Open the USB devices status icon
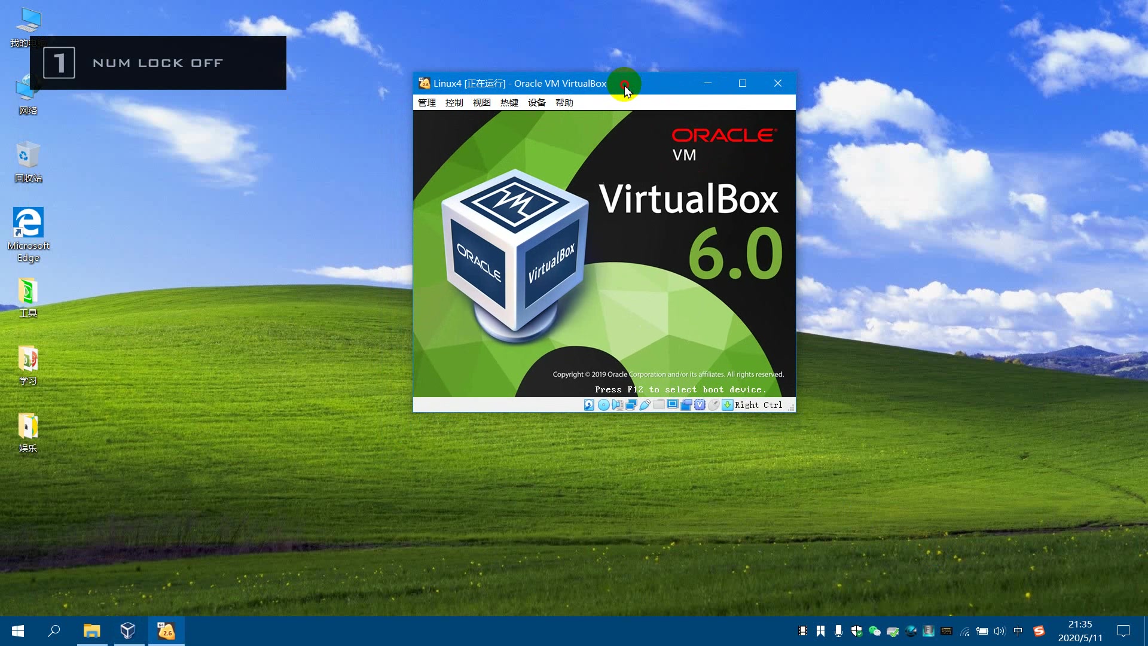The width and height of the screenshot is (1148, 646). point(645,405)
